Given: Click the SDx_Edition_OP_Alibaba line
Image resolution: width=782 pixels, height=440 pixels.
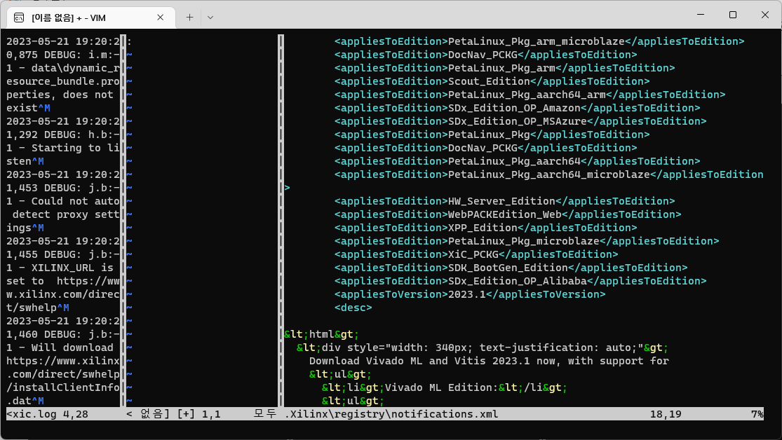Looking at the screenshot, I should pos(520,281).
